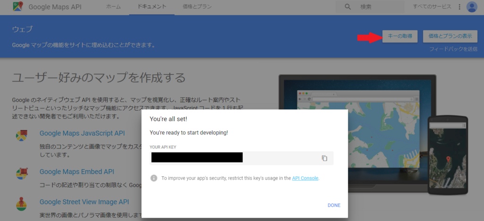The height and width of the screenshot is (221, 484).
Task: Open Google Maps JavaScript API link
Action: (x=82, y=133)
